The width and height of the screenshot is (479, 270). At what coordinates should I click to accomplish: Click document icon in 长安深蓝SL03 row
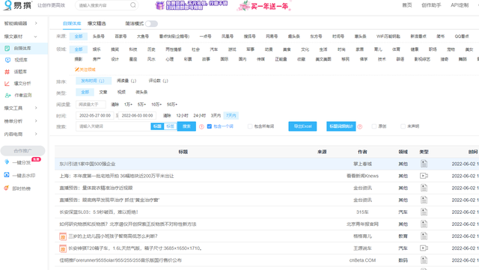[424, 212]
